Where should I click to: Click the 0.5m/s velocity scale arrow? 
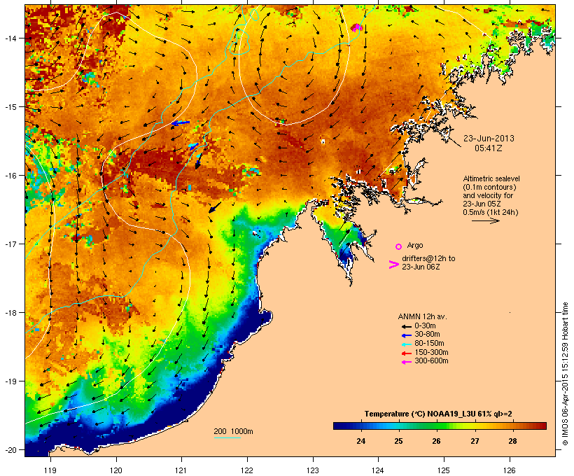click(485, 220)
